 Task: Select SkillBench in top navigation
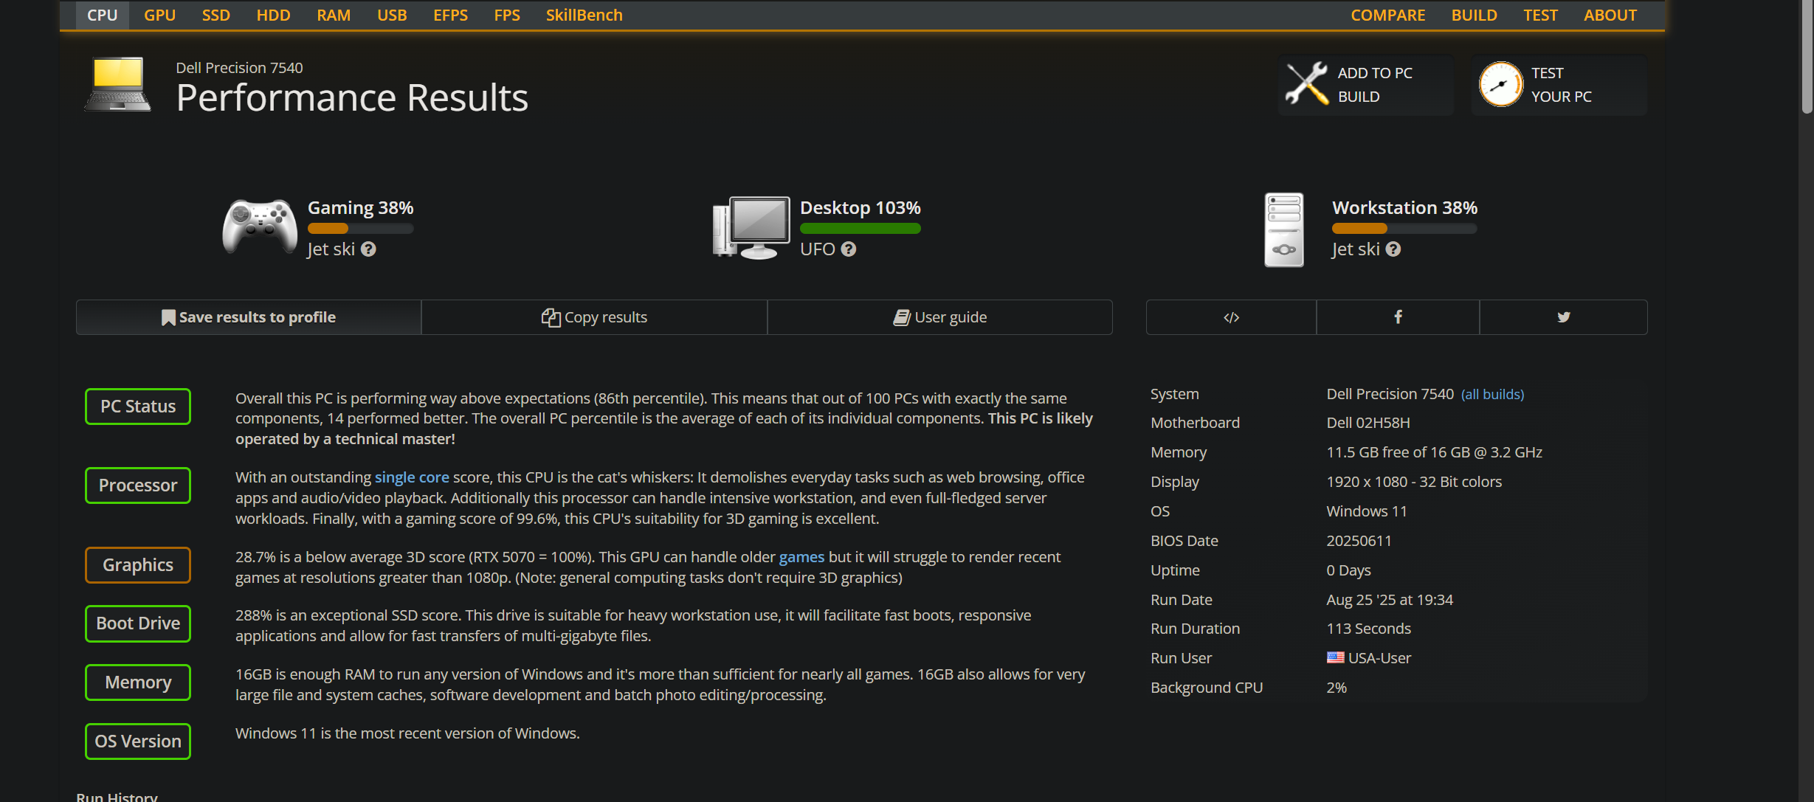point(584,15)
